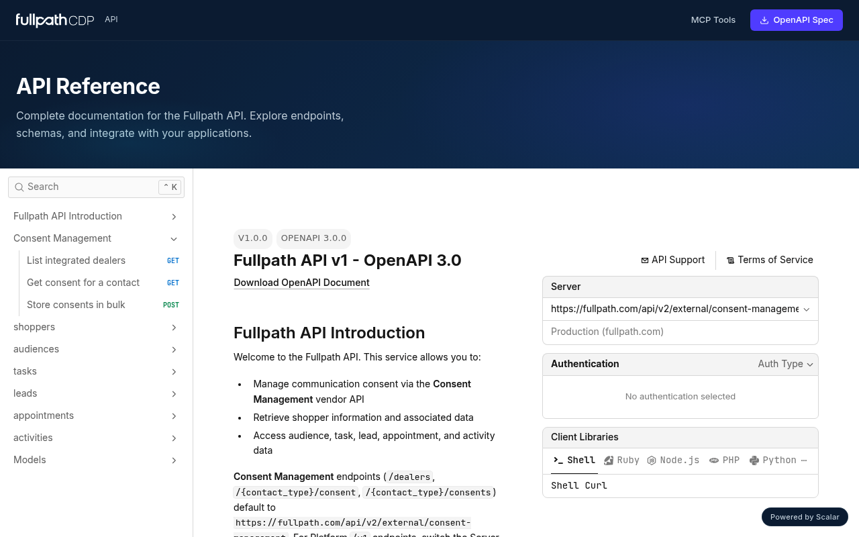Expand the audiences section

174,349
